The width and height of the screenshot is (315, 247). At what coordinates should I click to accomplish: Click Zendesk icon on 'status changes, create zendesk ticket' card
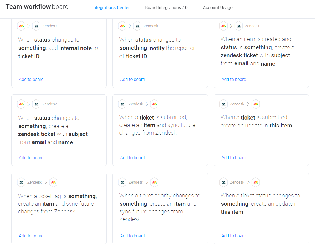pos(36,104)
